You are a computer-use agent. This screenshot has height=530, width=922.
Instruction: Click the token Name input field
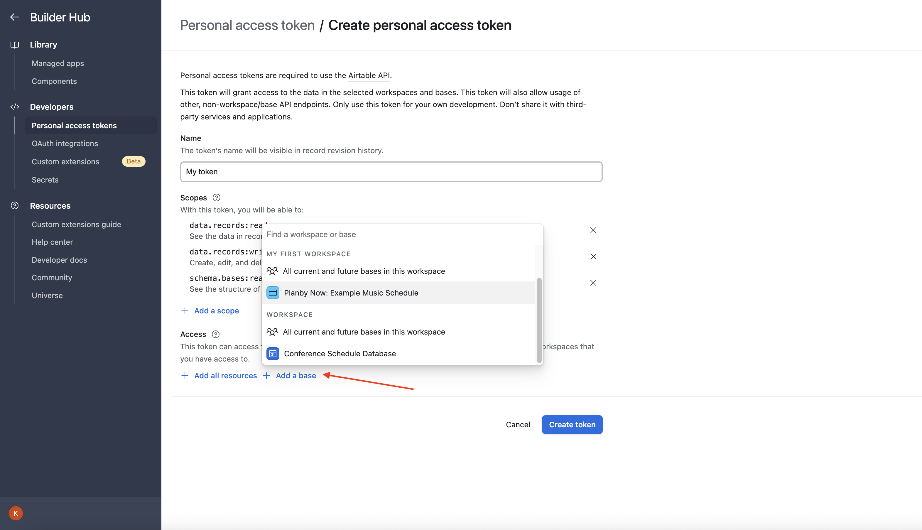(391, 172)
